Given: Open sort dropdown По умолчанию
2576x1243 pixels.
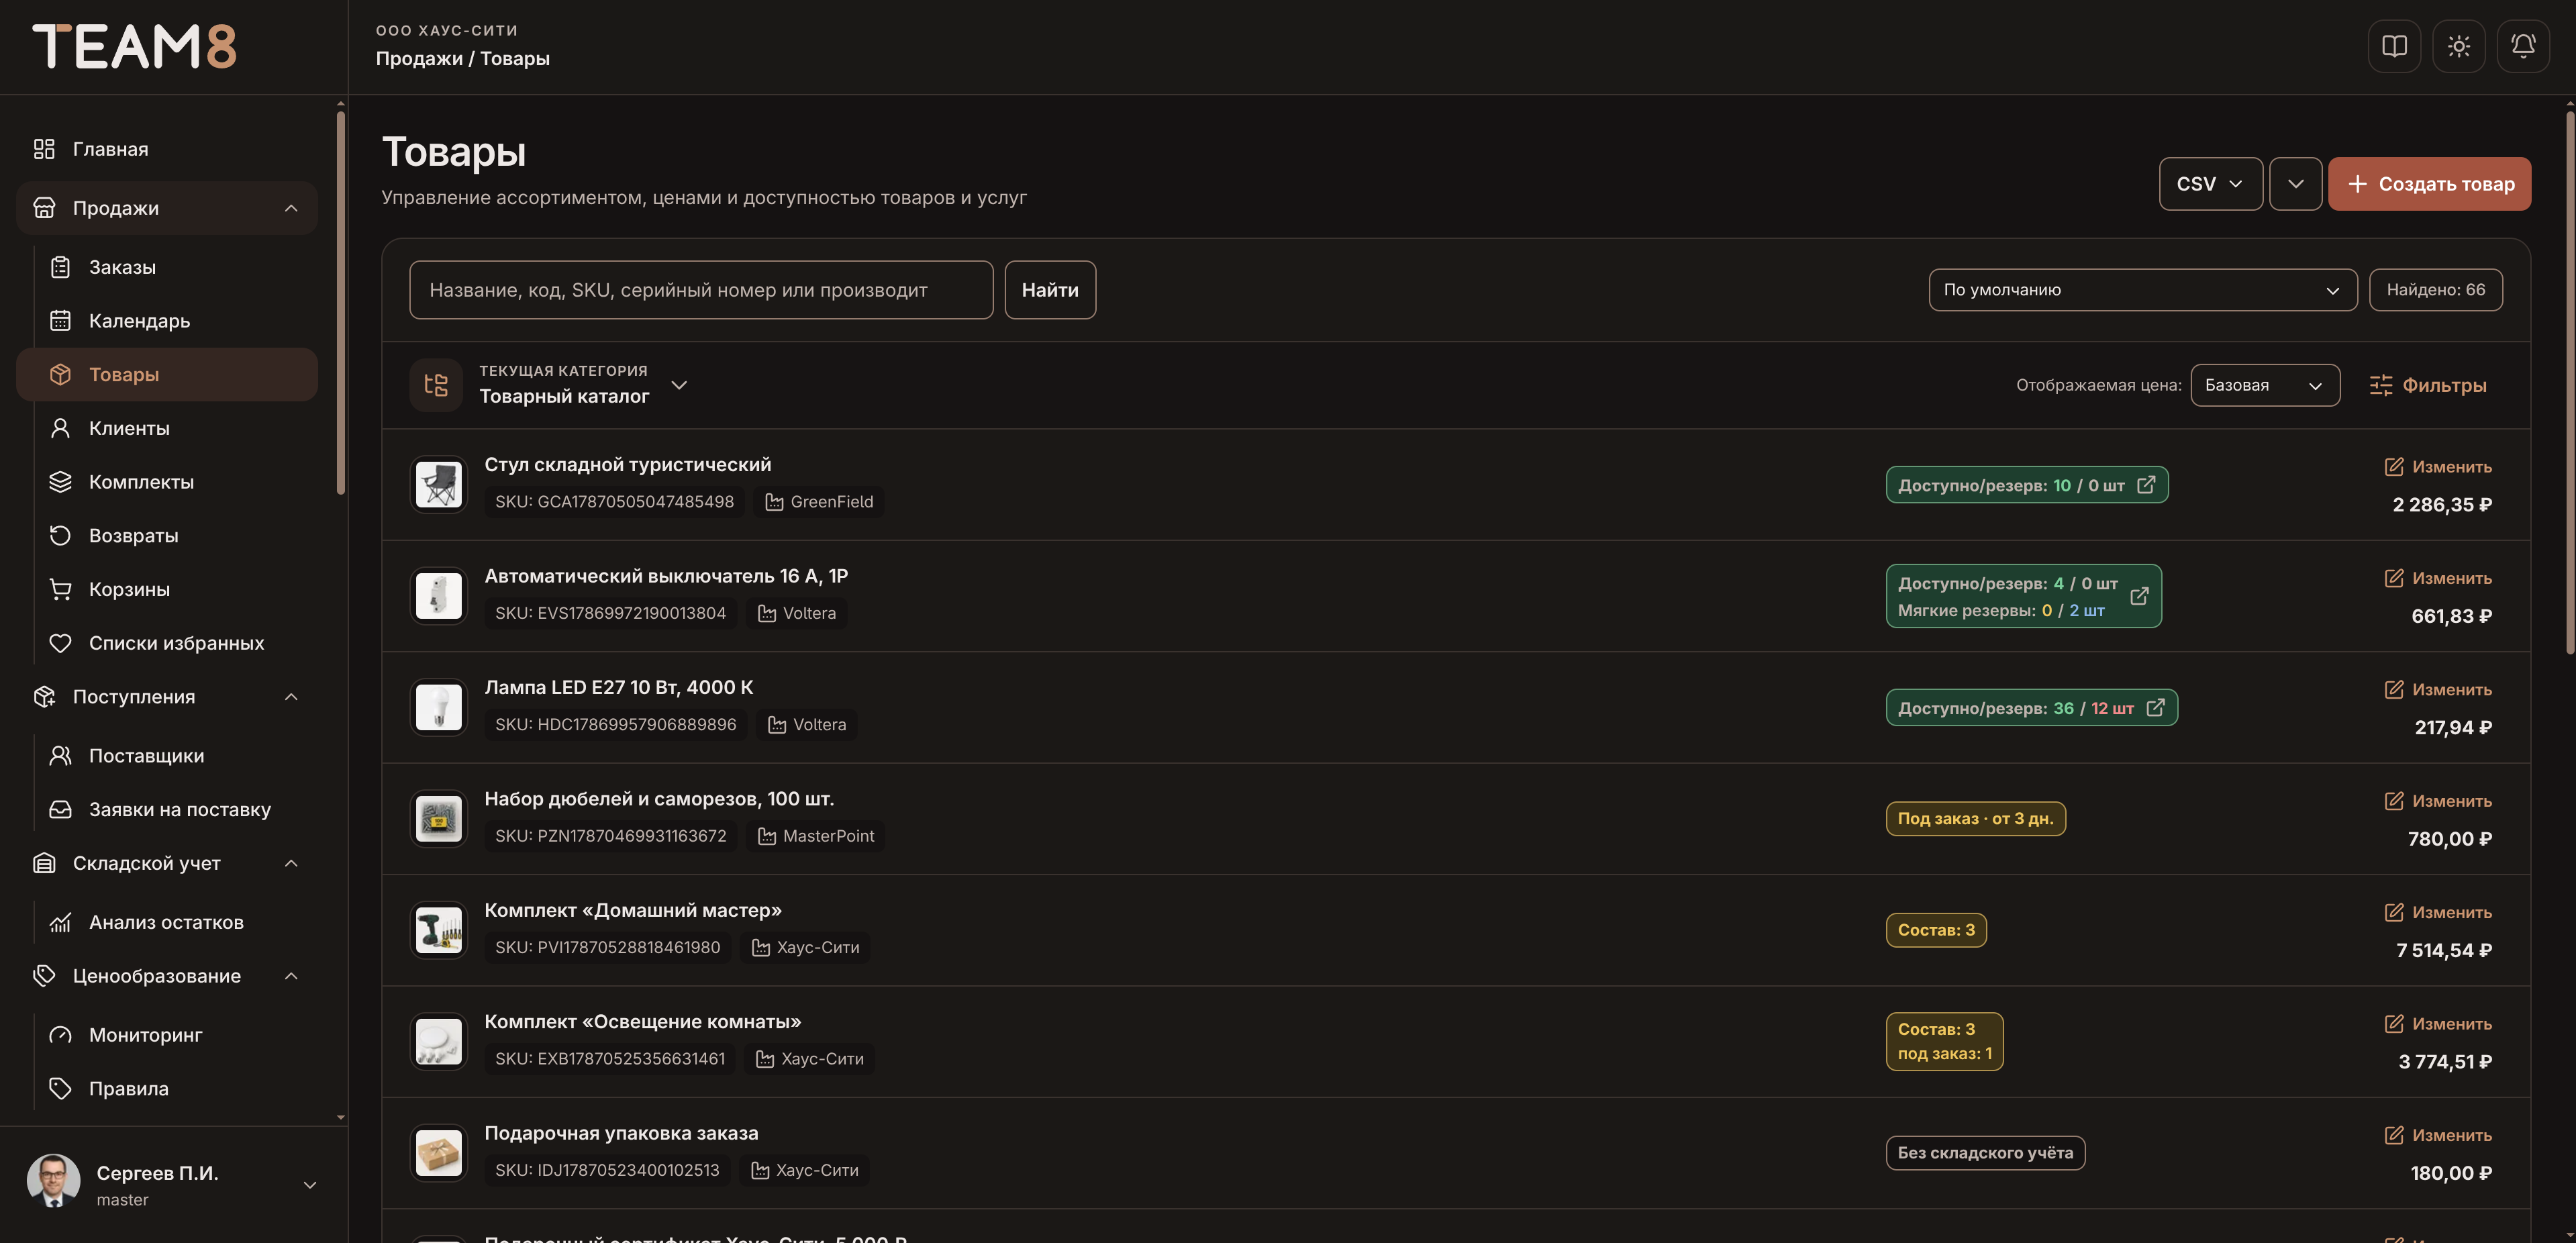Looking at the screenshot, I should pos(2142,290).
